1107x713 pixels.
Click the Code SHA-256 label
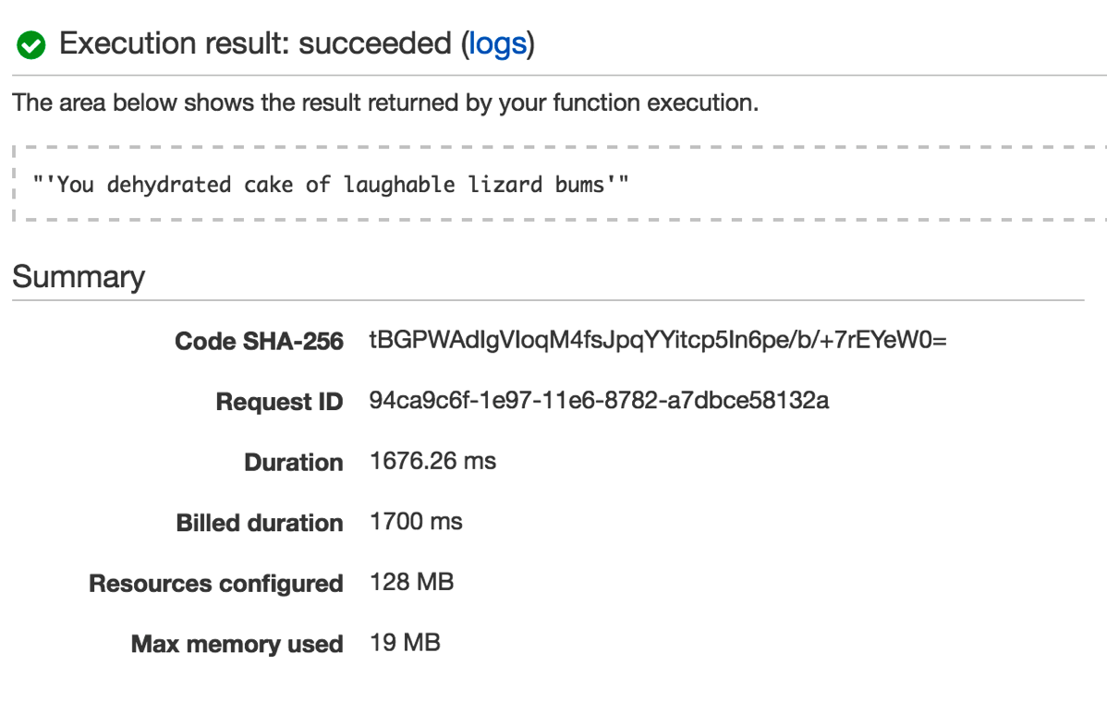tap(259, 342)
